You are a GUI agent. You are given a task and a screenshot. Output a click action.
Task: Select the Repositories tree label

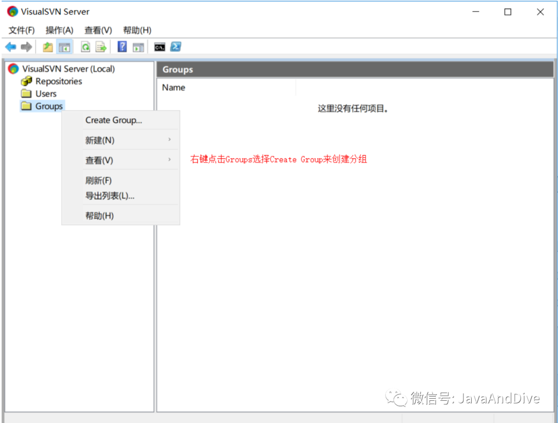pyautogui.click(x=59, y=81)
